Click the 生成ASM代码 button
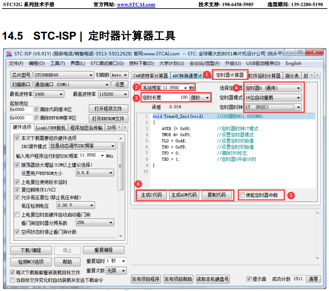The image size is (329, 291). tap(184, 195)
